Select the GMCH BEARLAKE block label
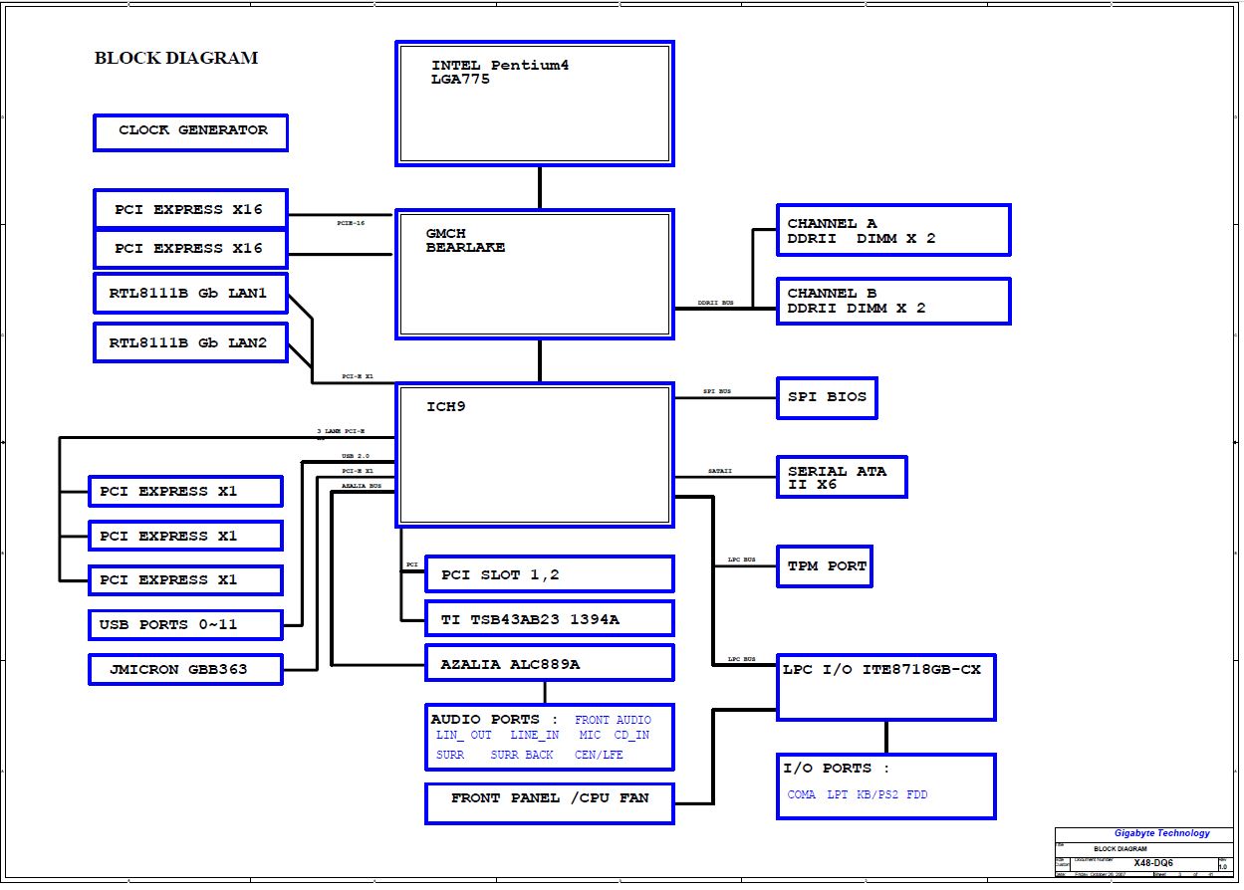1244x890 pixels. click(x=465, y=241)
